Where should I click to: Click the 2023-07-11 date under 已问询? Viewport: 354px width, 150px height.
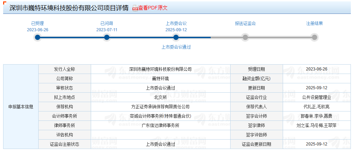pyautogui.click(x=107, y=30)
